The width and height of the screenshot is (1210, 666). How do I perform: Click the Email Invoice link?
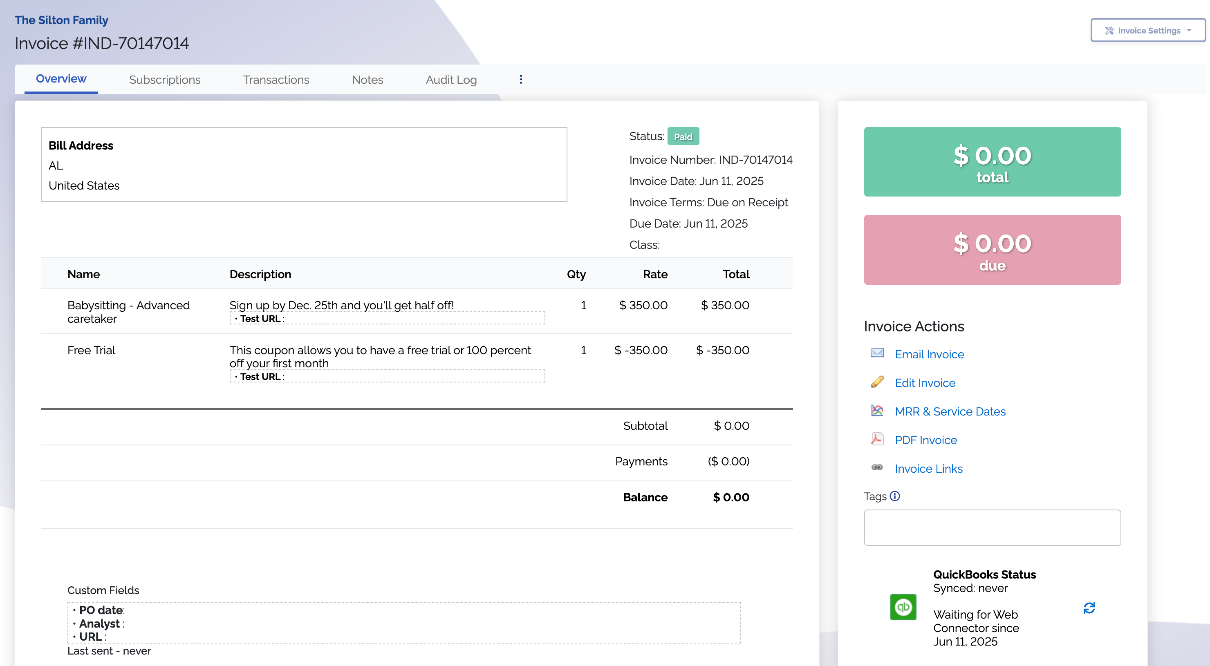929,354
